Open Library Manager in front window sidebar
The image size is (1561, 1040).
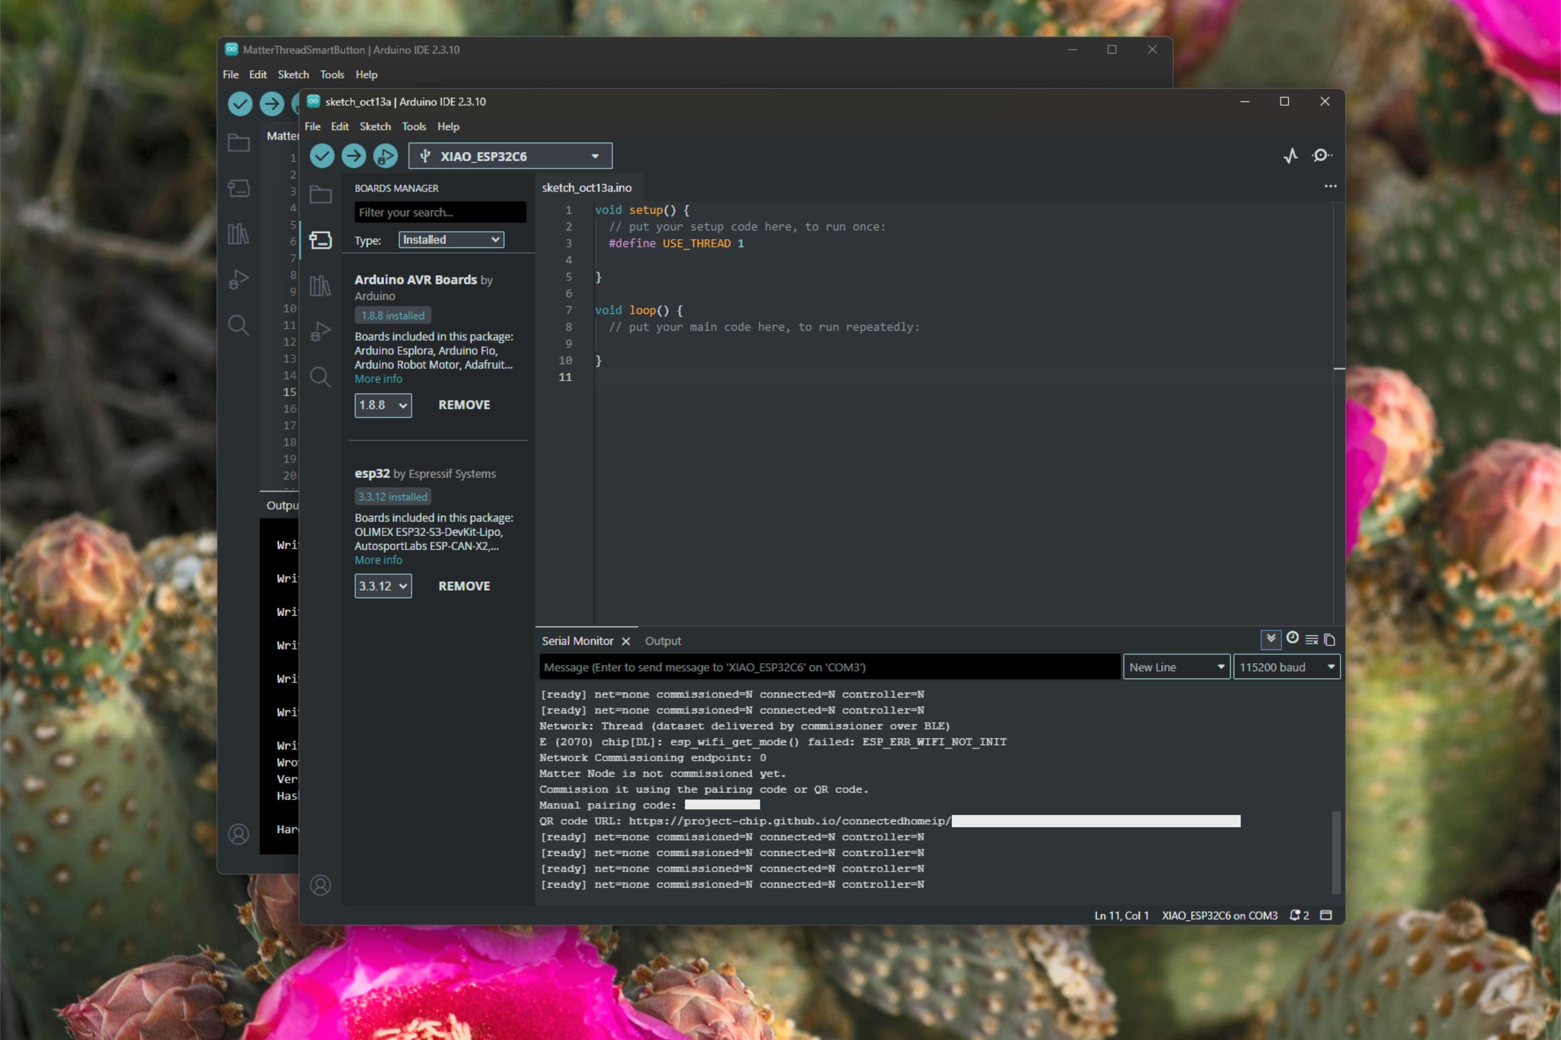(x=321, y=286)
